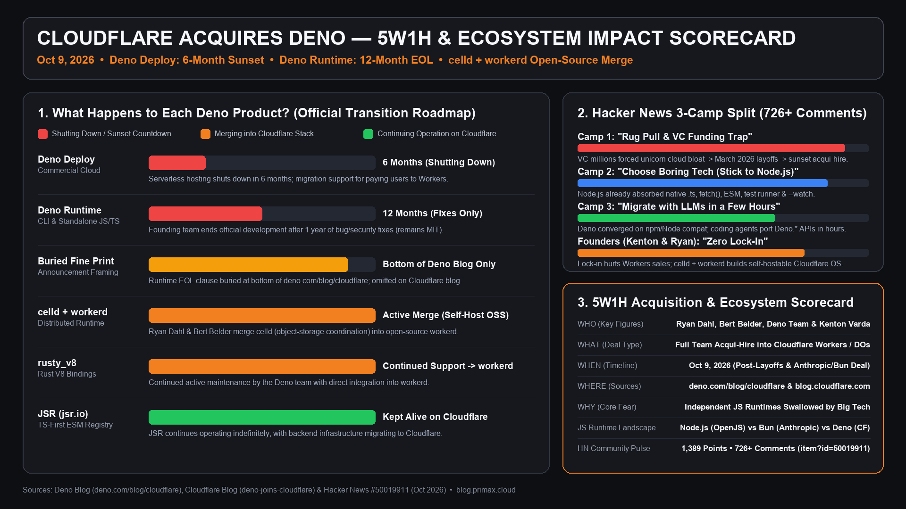Click 'celld + workerd Open-Source Merge' subtitle text
The height and width of the screenshot is (509, 906).
540,60
